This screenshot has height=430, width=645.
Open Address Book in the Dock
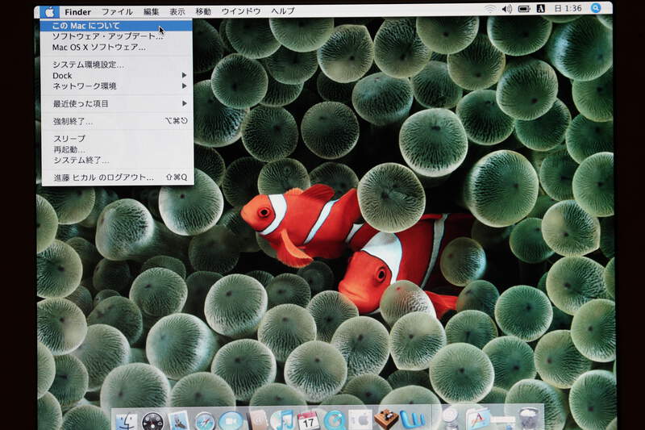(x=258, y=420)
